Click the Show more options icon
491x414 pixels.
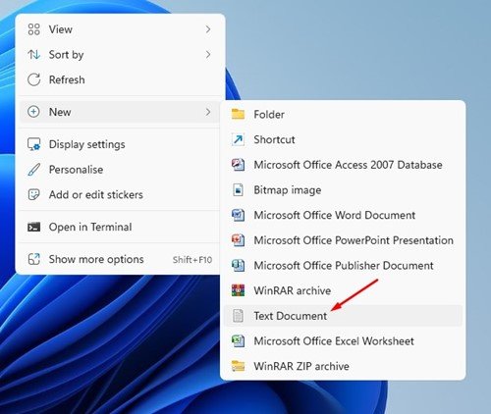tap(34, 259)
